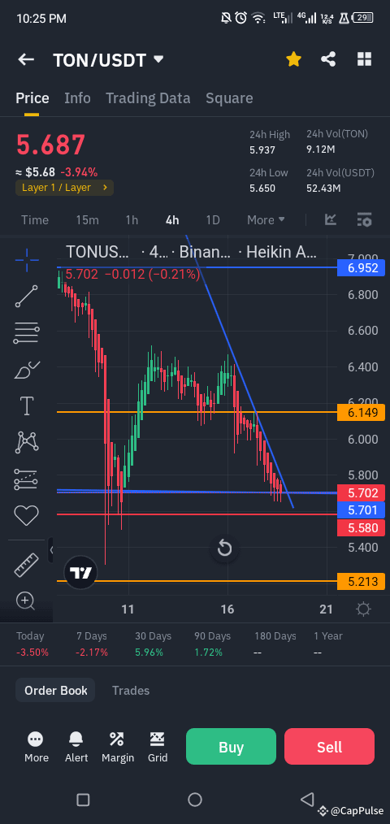Tap the Android back triangle button
Screen dimensions: 390x824
coord(307,800)
